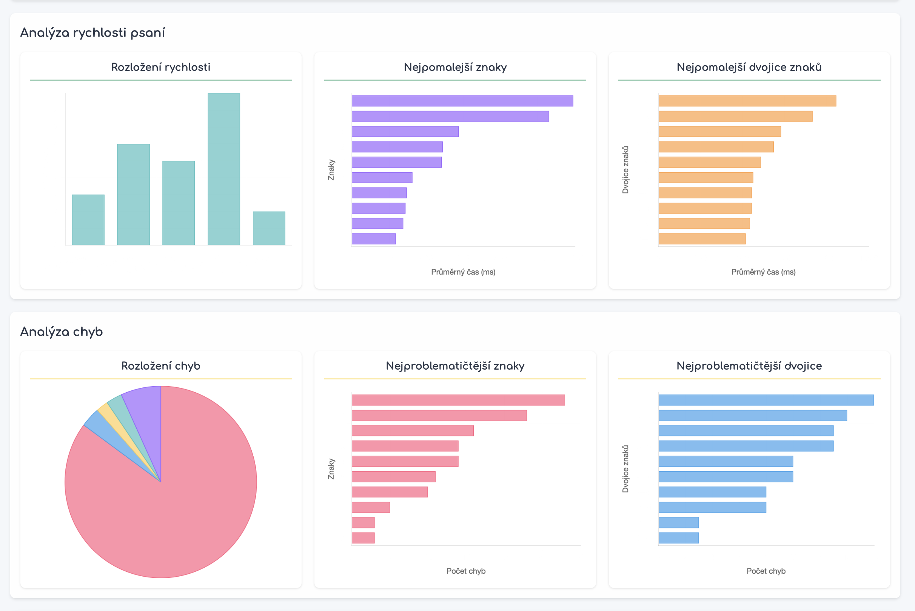
Task: Select the longest purple bar in Nejpomalejší znaky
Action: coord(462,101)
